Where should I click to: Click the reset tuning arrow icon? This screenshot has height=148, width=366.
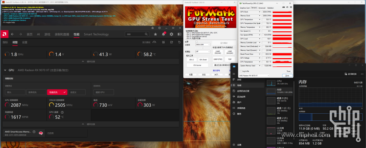click(179, 42)
